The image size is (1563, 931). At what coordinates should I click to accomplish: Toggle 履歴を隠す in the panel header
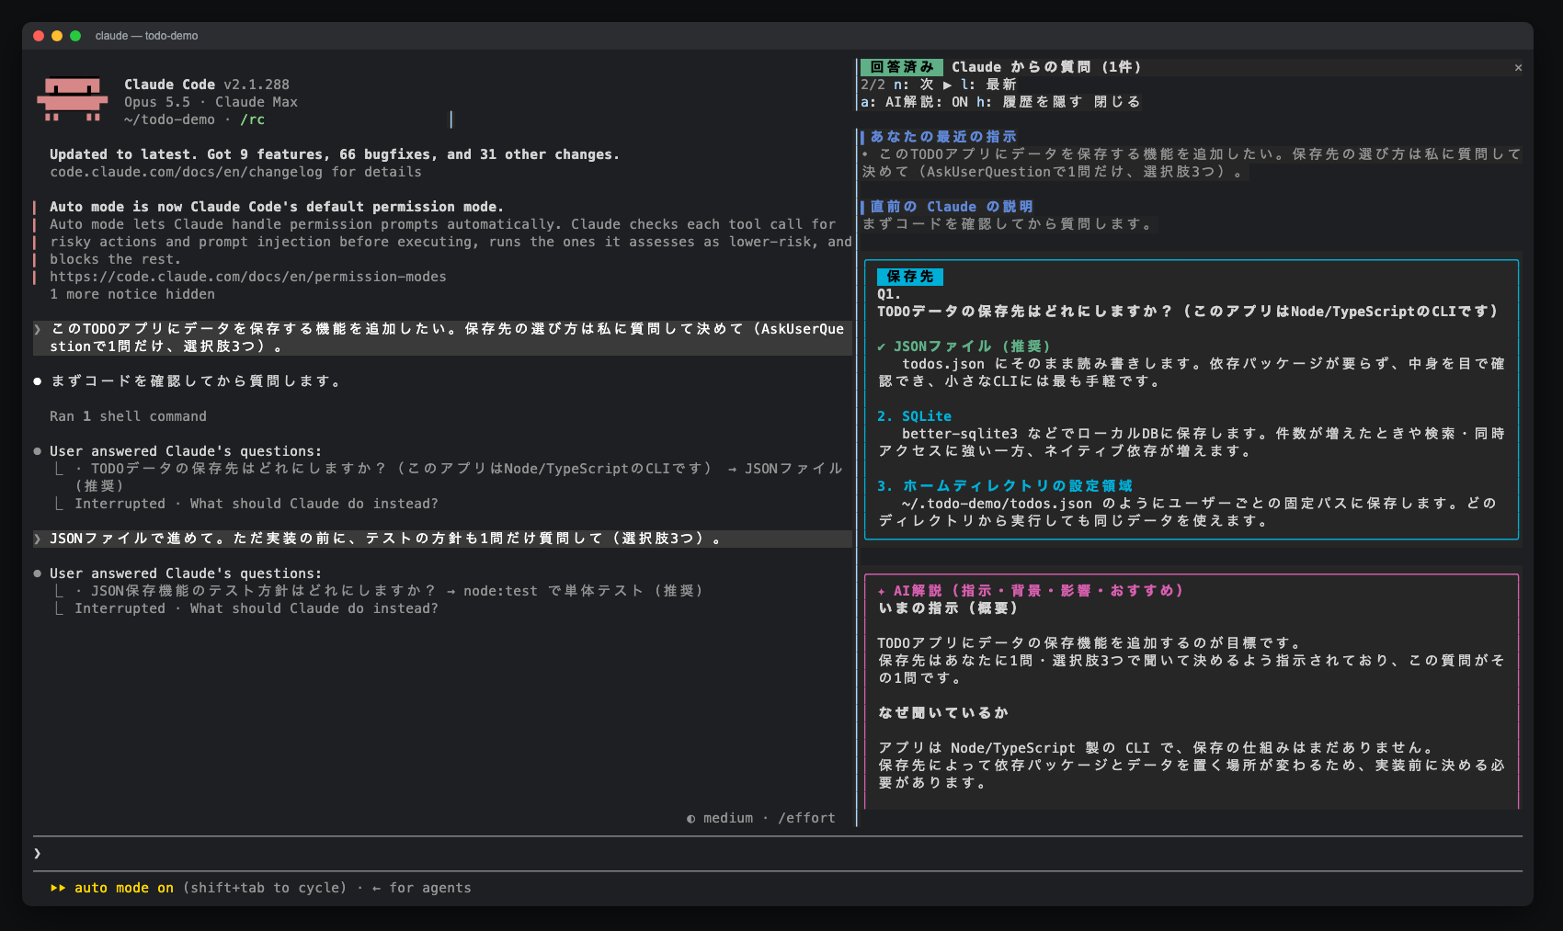(1030, 102)
